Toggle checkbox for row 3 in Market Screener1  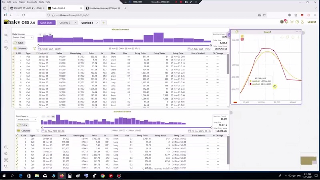pos(13,63)
